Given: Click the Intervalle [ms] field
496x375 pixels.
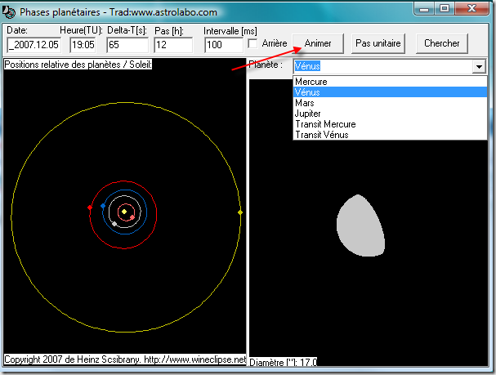Looking at the screenshot, I should (x=224, y=44).
